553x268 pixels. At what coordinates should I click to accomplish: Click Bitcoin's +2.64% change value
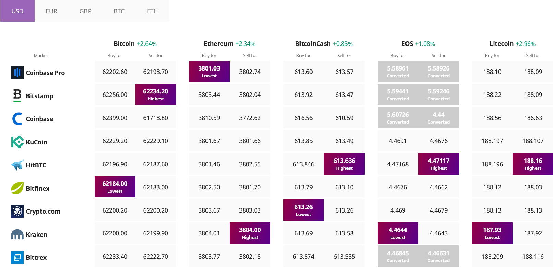pos(147,44)
